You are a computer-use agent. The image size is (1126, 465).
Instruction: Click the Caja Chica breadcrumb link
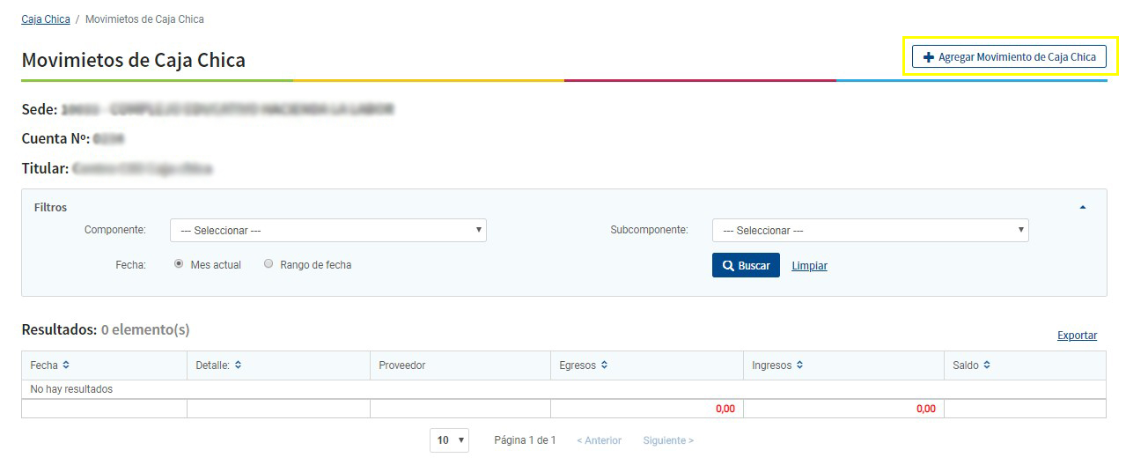tap(46, 19)
